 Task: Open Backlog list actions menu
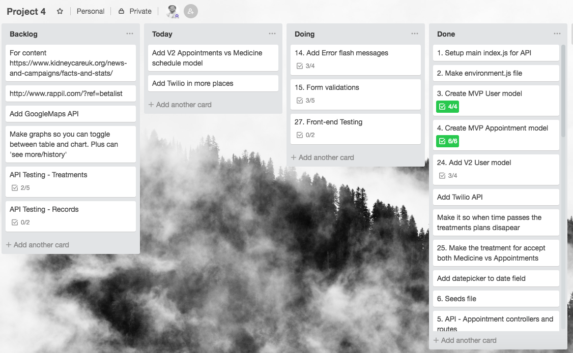pos(130,34)
